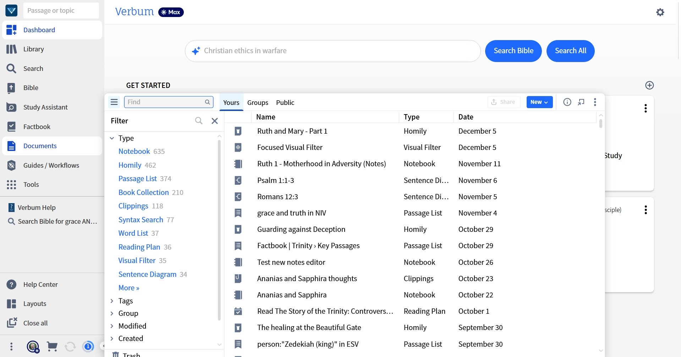Open the Layouts panel
Viewport: 681px width, 357px height.
coord(52,303)
